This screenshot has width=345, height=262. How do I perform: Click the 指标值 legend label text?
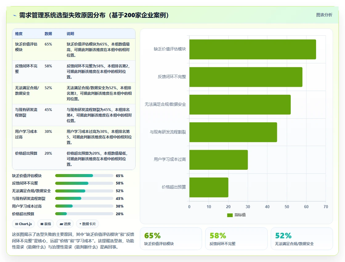tap(240, 215)
